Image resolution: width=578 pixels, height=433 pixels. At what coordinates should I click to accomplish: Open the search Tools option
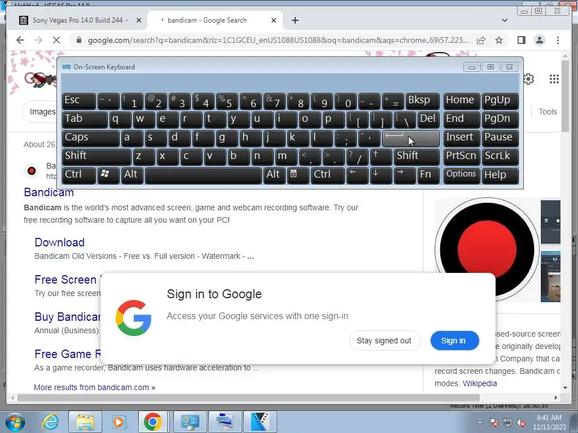[548, 112]
